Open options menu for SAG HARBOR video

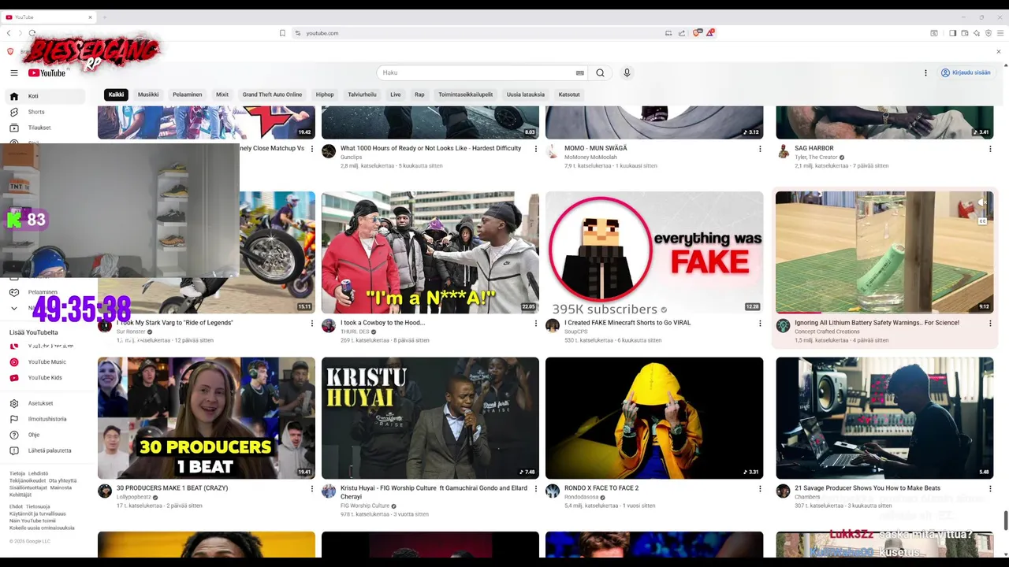pyautogui.click(x=990, y=149)
